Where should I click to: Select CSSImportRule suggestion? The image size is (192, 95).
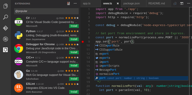141,46
